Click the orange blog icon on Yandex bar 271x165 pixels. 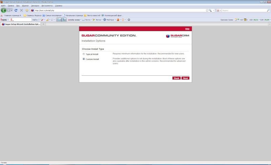pos(118,20)
